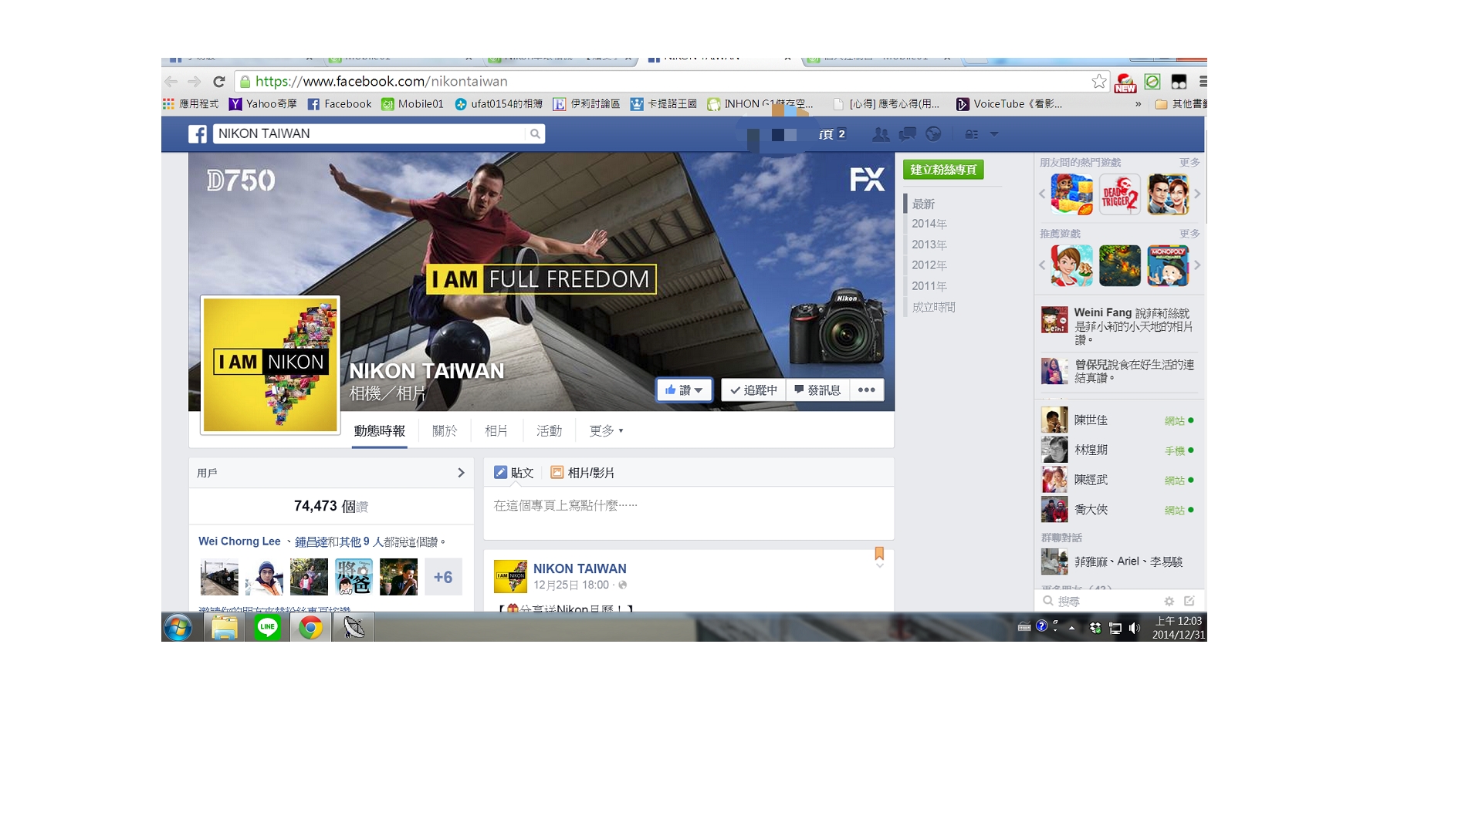Toggle the 追蹤中 following button
The width and height of the screenshot is (1482, 833).
[x=754, y=390]
